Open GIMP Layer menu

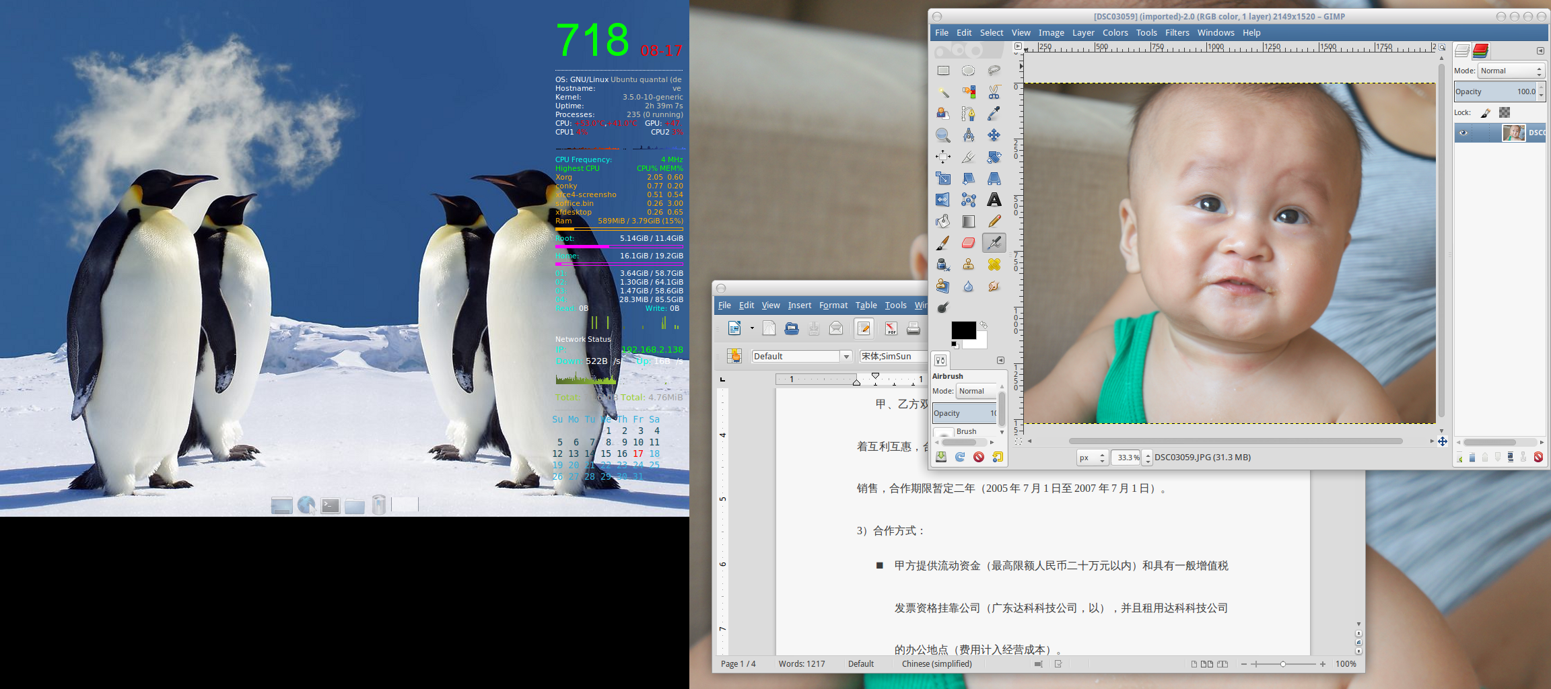pos(1083,32)
